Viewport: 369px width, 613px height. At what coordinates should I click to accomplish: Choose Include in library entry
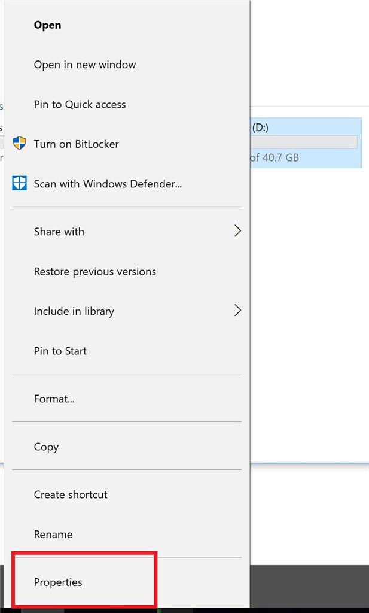tap(74, 311)
